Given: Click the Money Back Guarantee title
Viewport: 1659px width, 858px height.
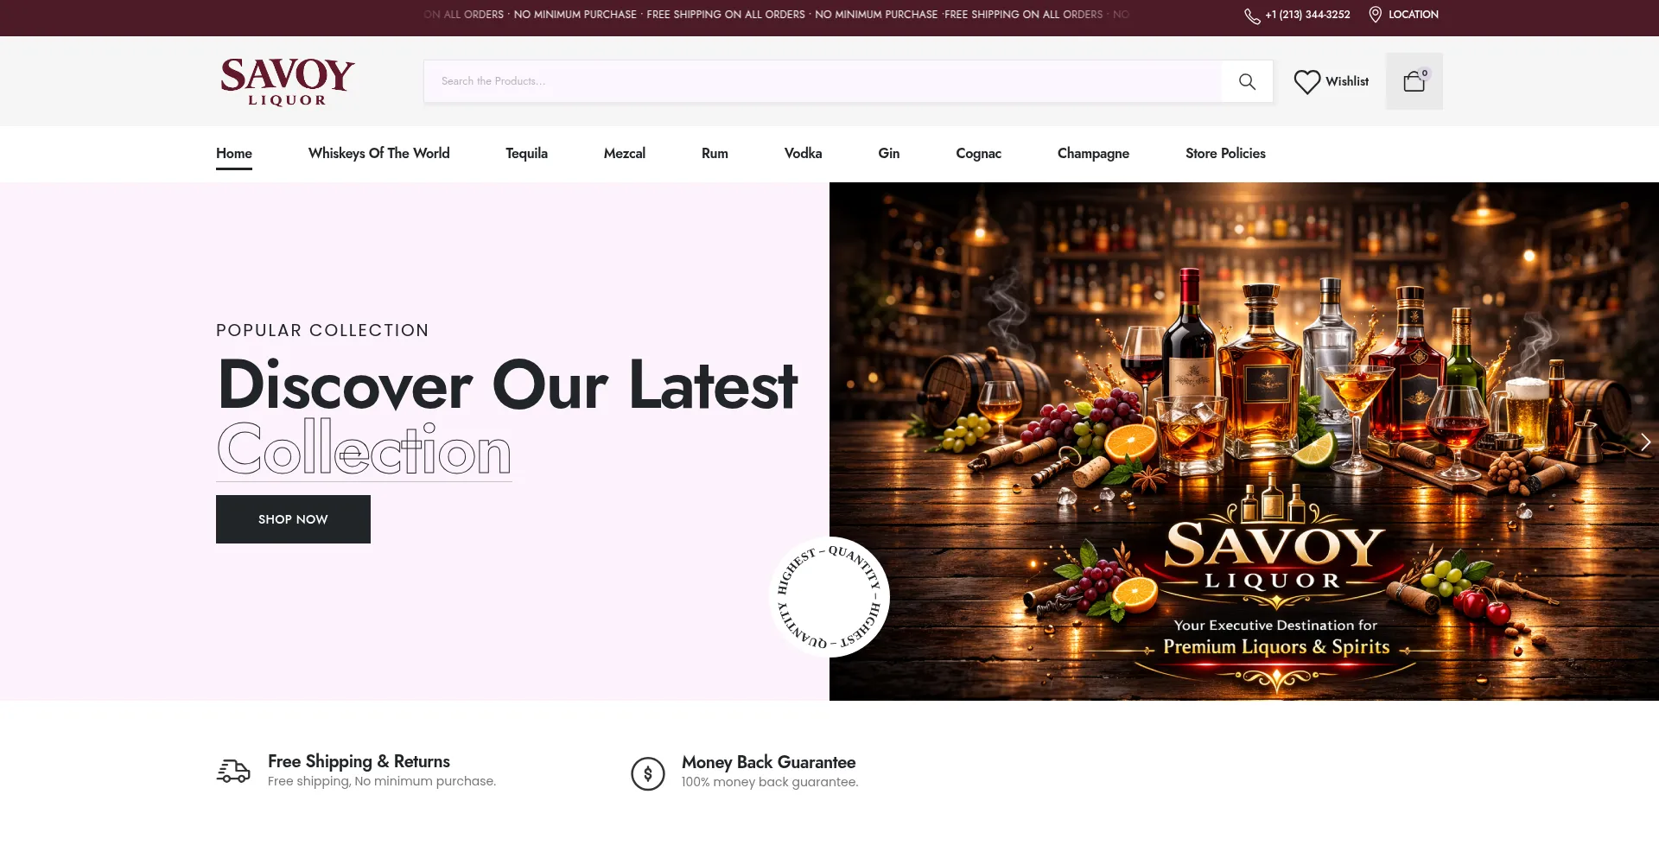Looking at the screenshot, I should (768, 762).
